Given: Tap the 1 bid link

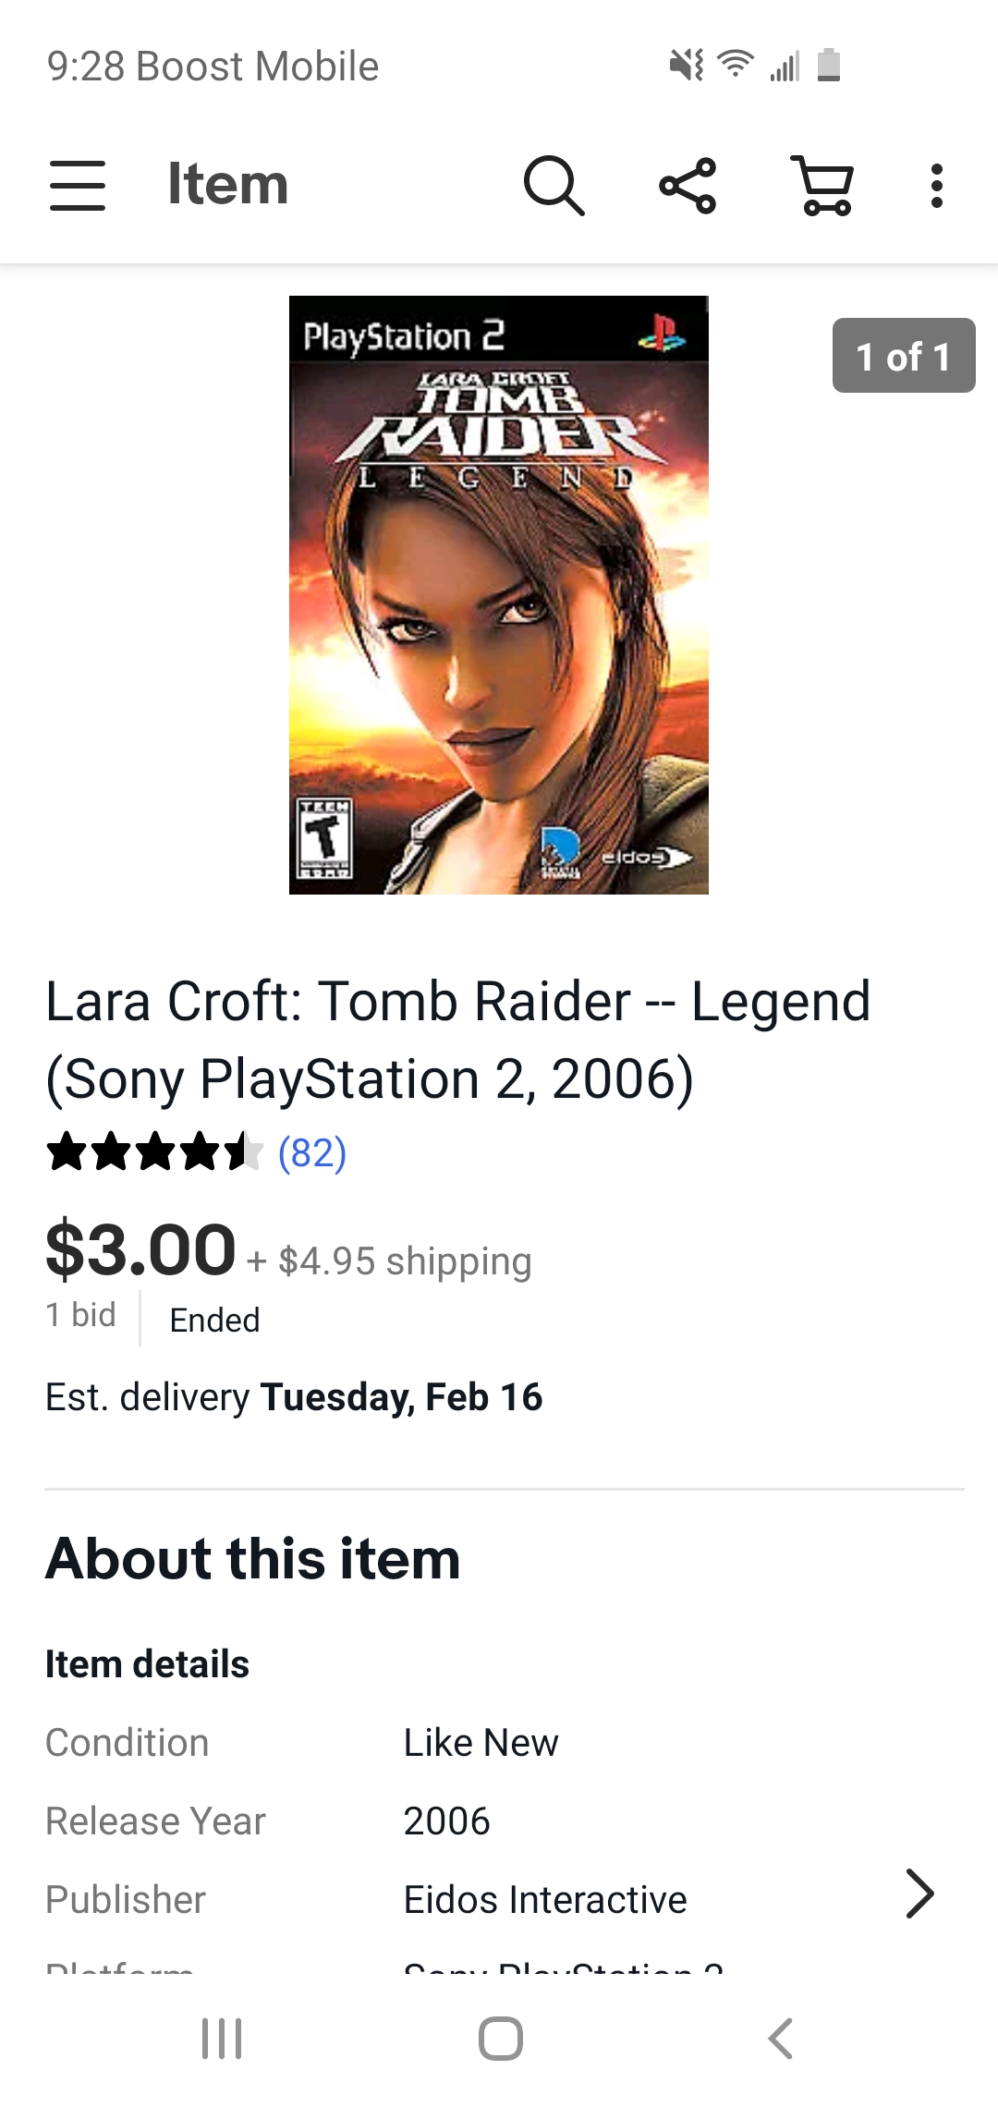Looking at the screenshot, I should click(x=79, y=1313).
